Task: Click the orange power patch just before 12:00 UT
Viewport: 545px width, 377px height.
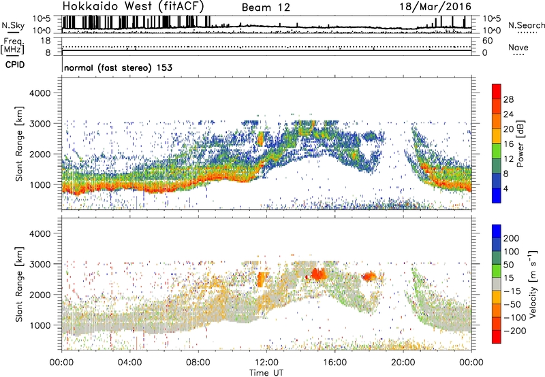Action: click(261, 139)
